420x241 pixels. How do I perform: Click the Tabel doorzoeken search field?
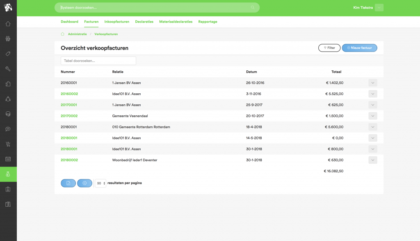point(98,61)
